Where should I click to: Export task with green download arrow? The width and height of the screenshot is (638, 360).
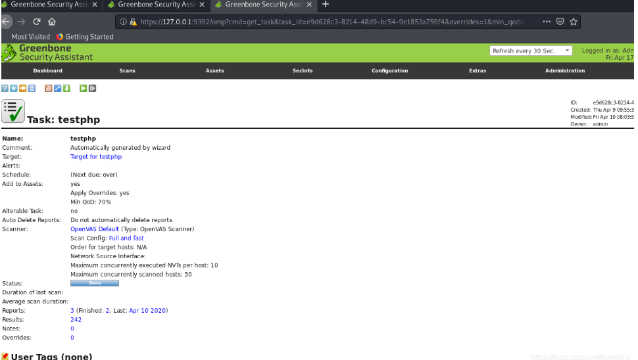point(66,88)
